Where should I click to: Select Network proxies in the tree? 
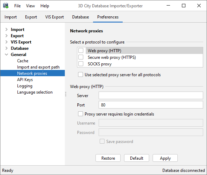tap(32, 73)
